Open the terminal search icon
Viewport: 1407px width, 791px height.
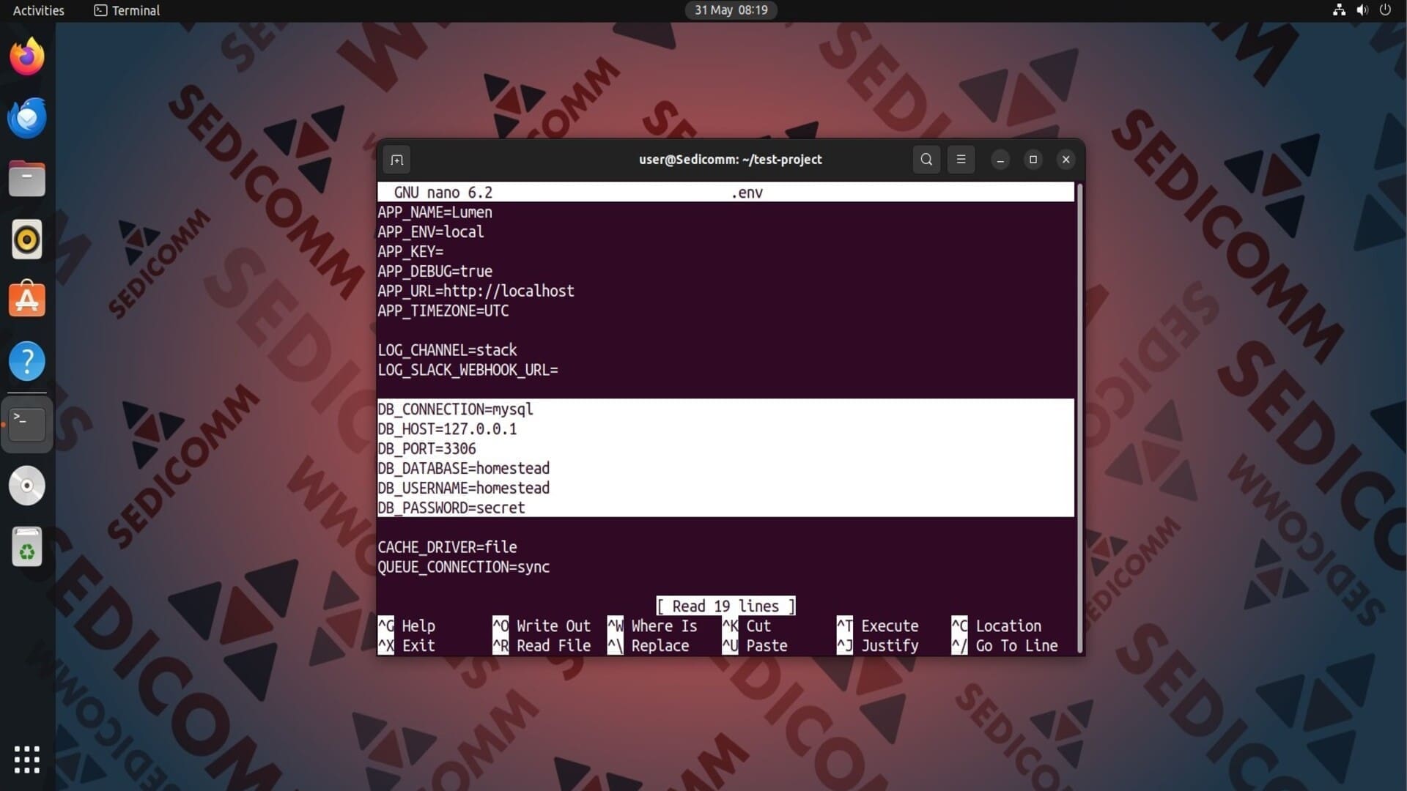pyautogui.click(x=926, y=160)
